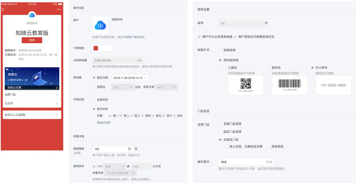Viewport: 356px width, 183px height.
Task: Click the 操作提示 input containing 888
Action: pyautogui.click(x=246, y=162)
